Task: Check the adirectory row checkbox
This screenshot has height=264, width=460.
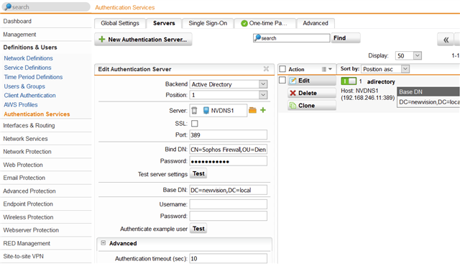Action: pos(282,80)
